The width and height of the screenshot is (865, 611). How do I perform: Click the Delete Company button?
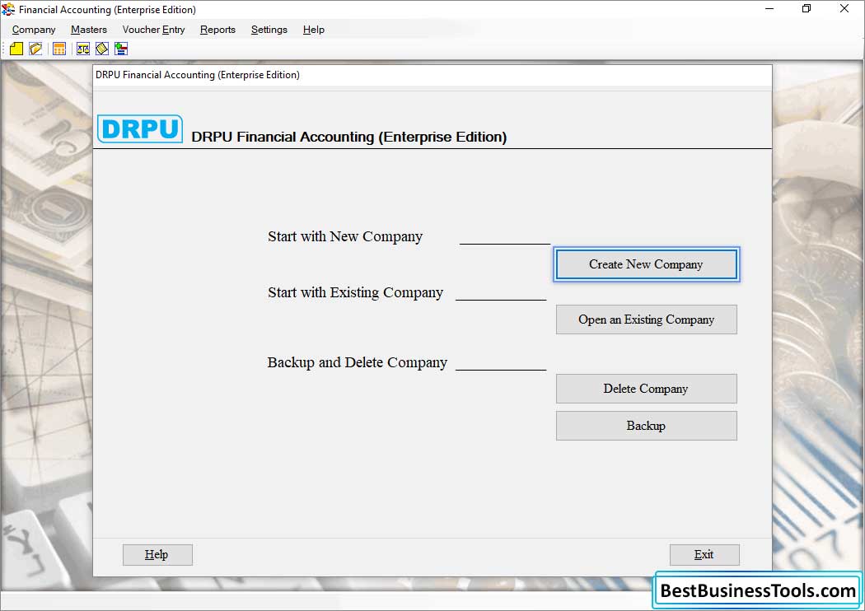coord(646,389)
